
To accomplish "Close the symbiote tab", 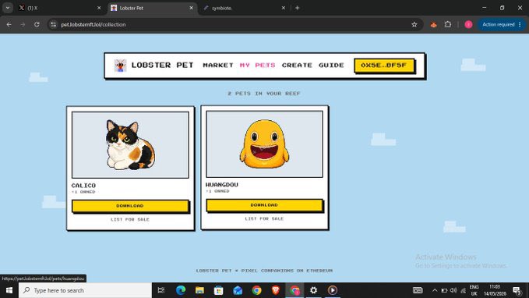I will (x=284, y=8).
